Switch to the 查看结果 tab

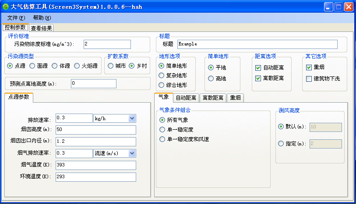[x=41, y=28]
